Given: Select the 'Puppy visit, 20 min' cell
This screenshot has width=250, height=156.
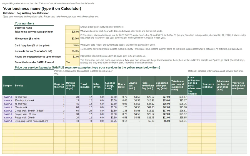Looking at the screenshot, I should click(34, 118).
